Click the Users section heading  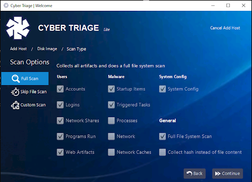pyautogui.click(x=62, y=77)
